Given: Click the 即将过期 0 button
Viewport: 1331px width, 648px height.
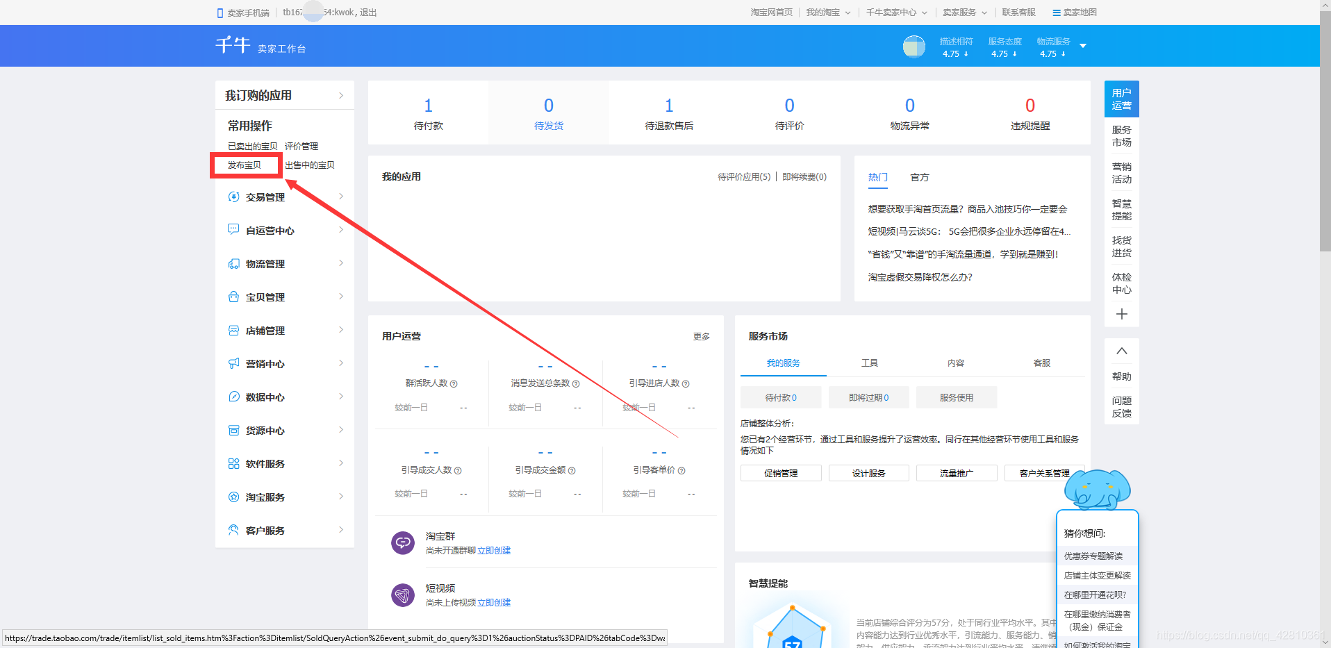Looking at the screenshot, I should click(x=869, y=397).
